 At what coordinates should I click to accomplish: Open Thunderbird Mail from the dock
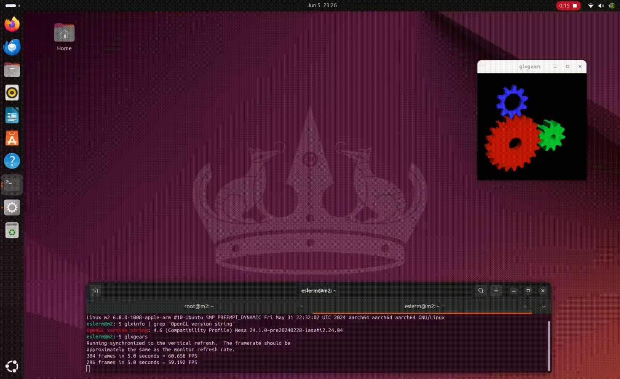pos(12,47)
